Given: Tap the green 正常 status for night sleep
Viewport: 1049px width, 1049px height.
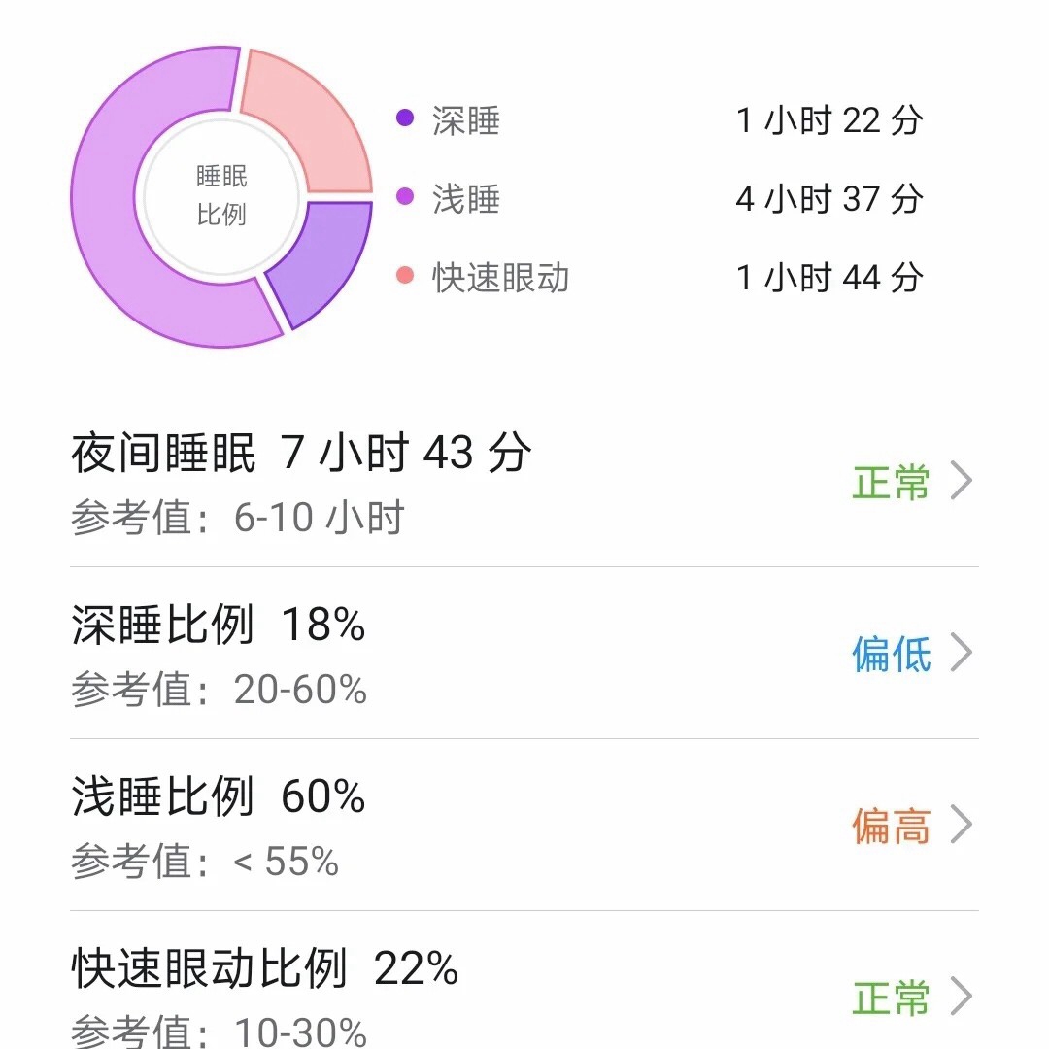Looking at the screenshot, I should (x=891, y=482).
